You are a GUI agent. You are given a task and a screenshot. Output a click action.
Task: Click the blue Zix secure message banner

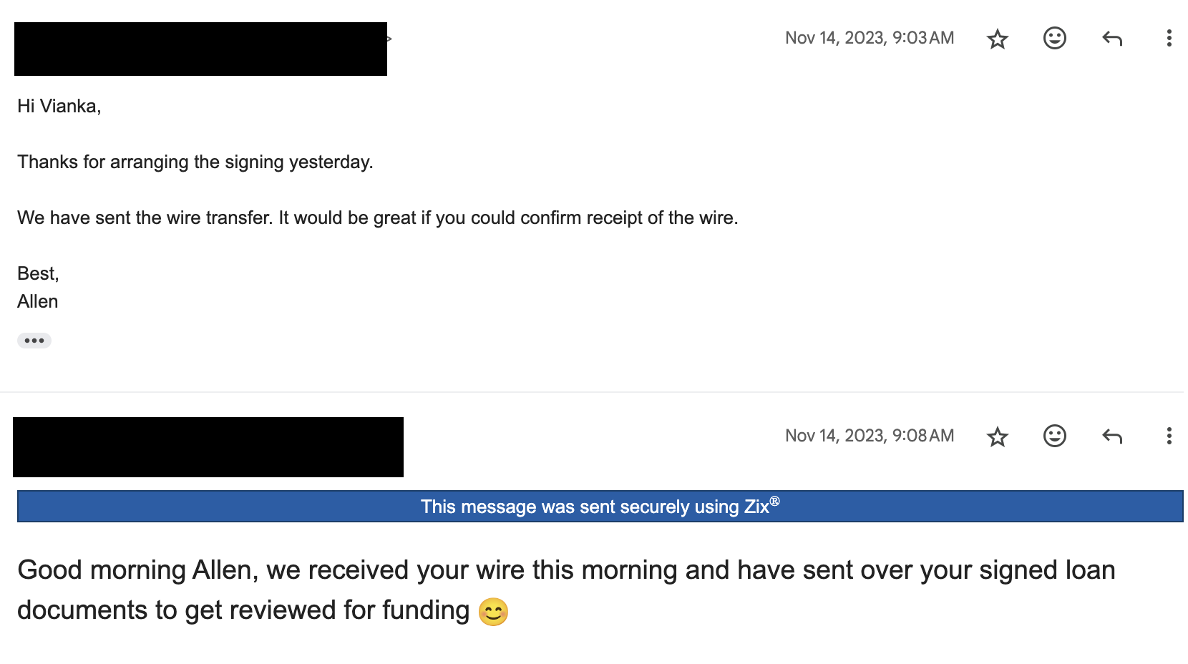tap(600, 507)
